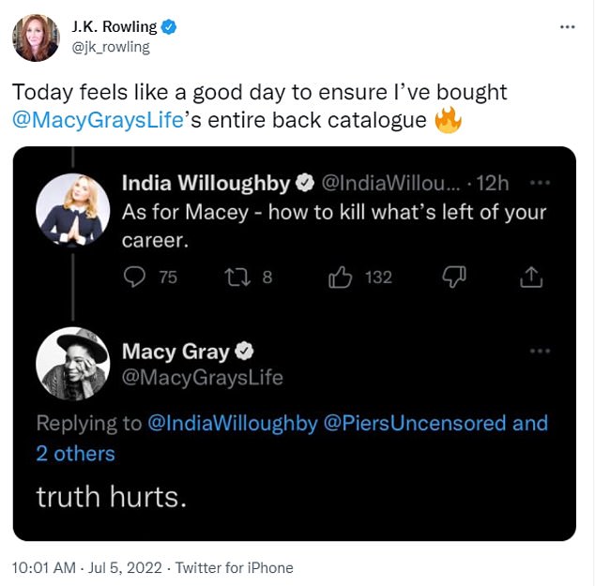Open India Willoughby's reply options menu
The width and height of the screenshot is (595, 586).
point(540,182)
